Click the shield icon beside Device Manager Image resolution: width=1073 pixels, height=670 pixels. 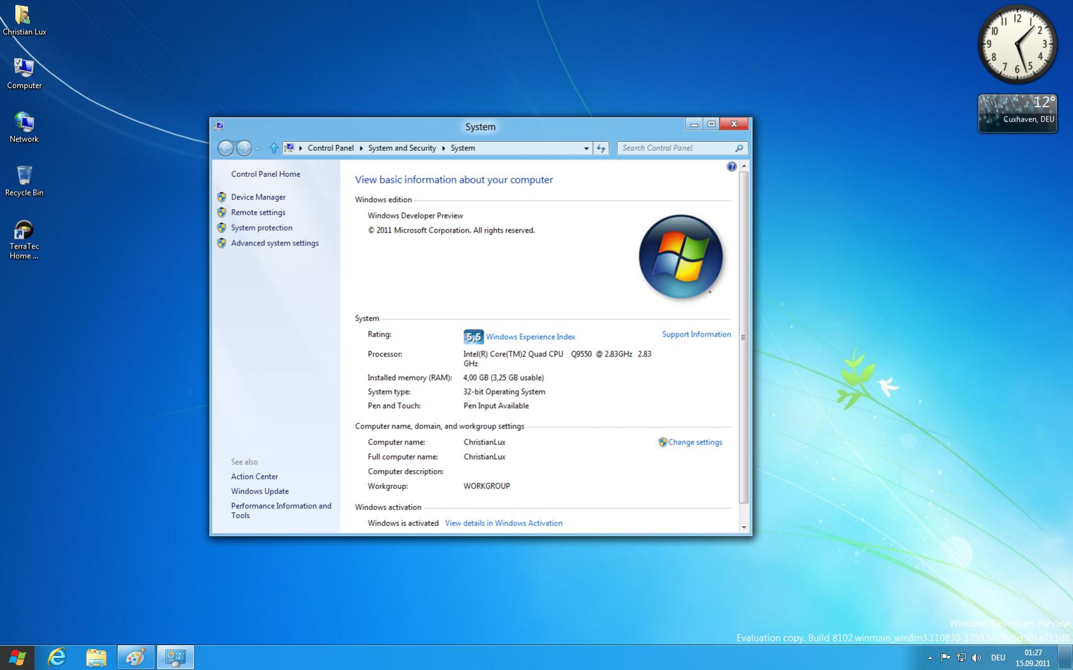pyautogui.click(x=222, y=197)
